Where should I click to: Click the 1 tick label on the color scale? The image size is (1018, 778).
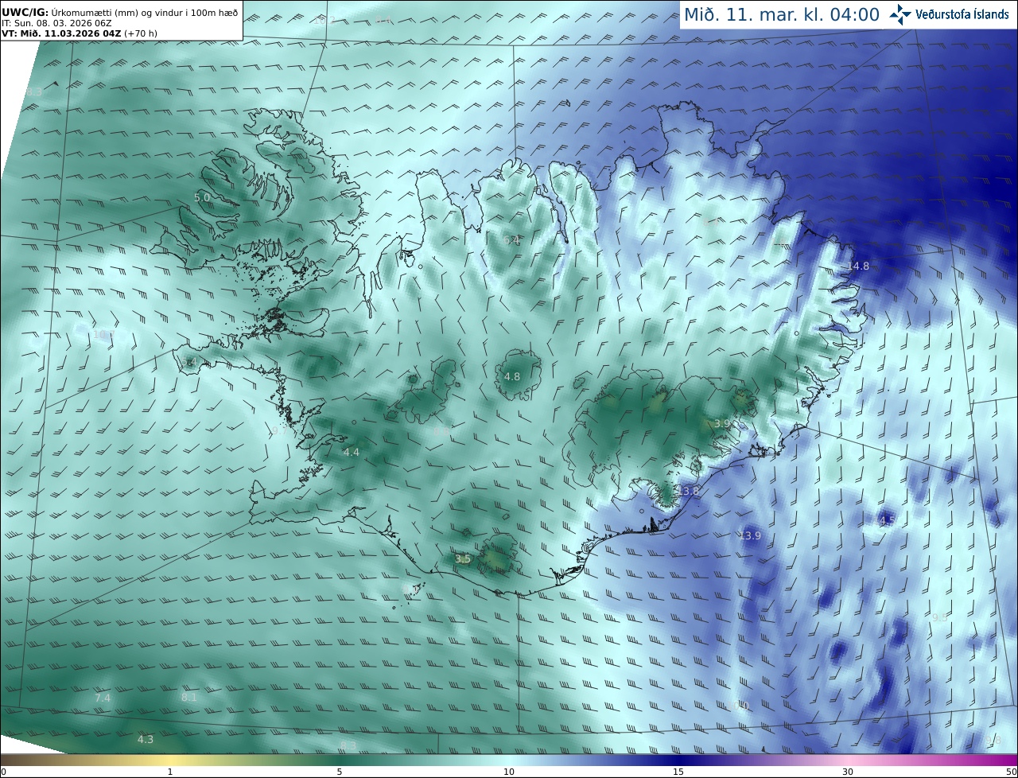[170, 772]
